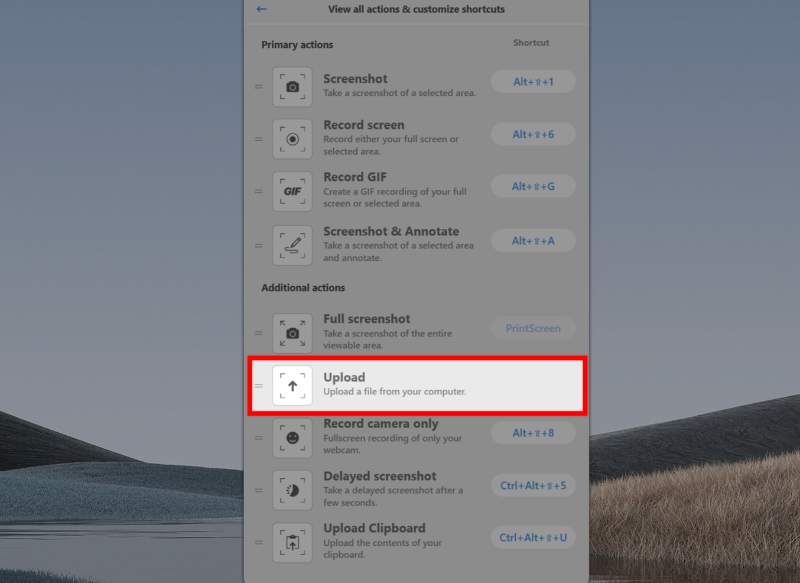
Task: Click the Screenshot & Annotate title
Action: pos(391,231)
